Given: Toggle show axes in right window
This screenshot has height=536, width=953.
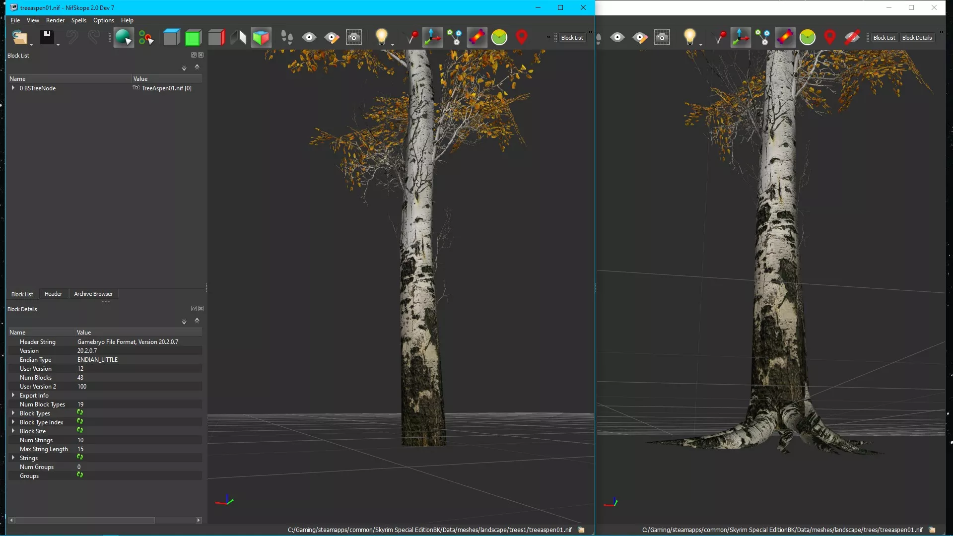Looking at the screenshot, I should (741, 37).
